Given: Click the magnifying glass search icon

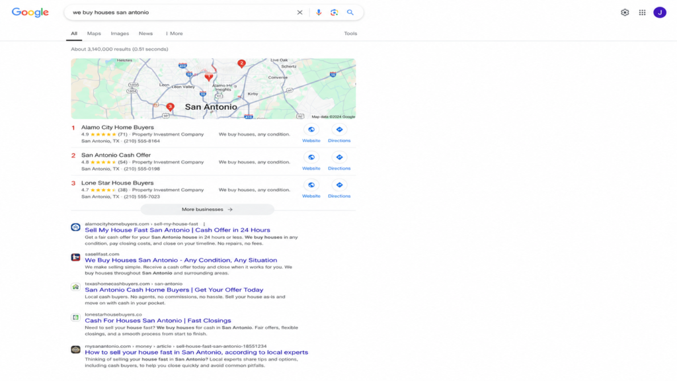Looking at the screenshot, I should pyautogui.click(x=350, y=13).
